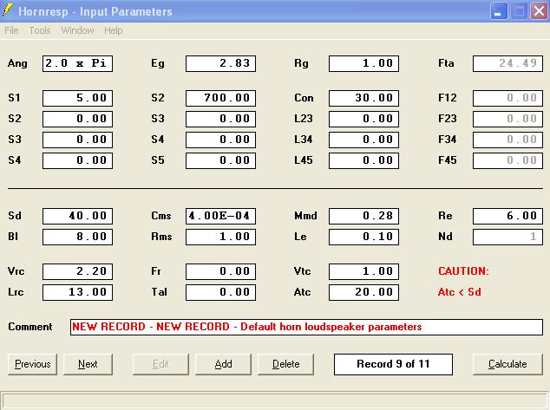
Task: Click the Ang field showing 2.0 x Pi
Action: click(x=77, y=63)
